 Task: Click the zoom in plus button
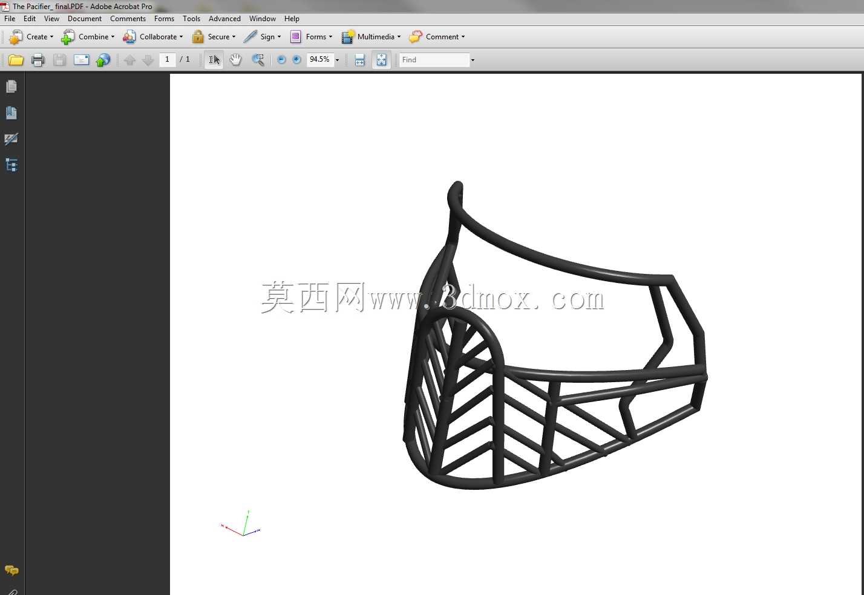296,60
